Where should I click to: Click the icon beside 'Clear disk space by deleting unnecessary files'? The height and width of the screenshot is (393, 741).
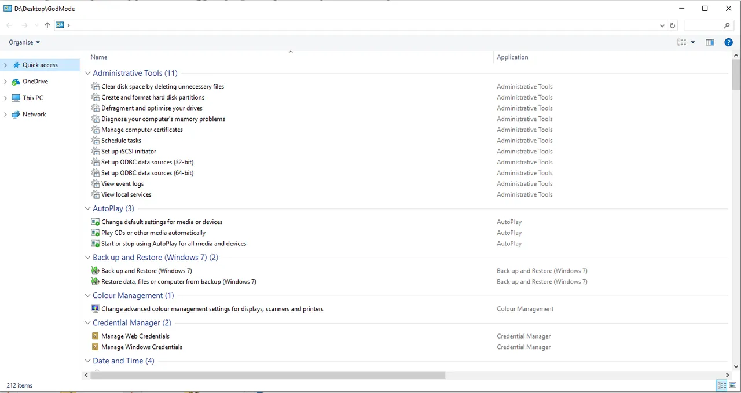96,86
